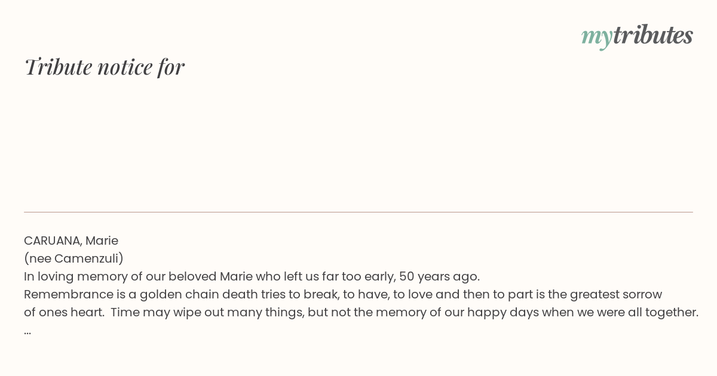The height and width of the screenshot is (376, 717).
Task: Select the "Tribute notice for" heading
Action: (105, 67)
